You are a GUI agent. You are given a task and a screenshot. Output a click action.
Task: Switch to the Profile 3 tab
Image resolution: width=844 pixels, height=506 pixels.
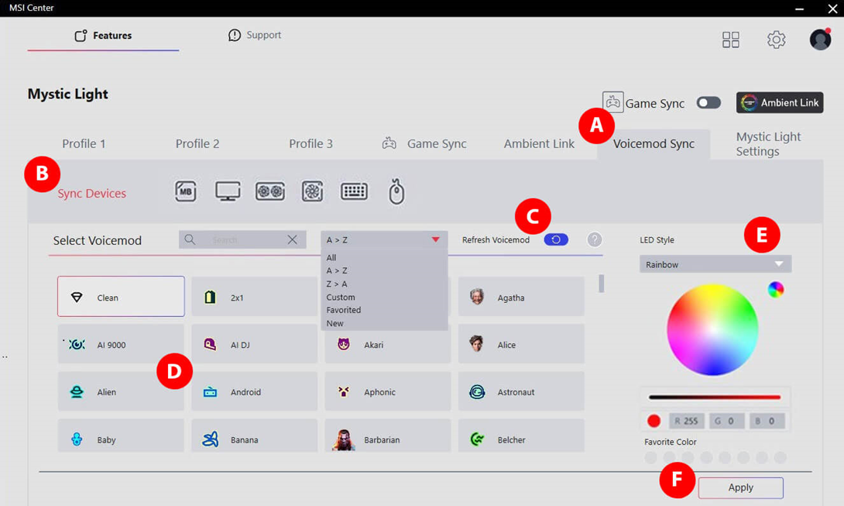[x=311, y=144]
